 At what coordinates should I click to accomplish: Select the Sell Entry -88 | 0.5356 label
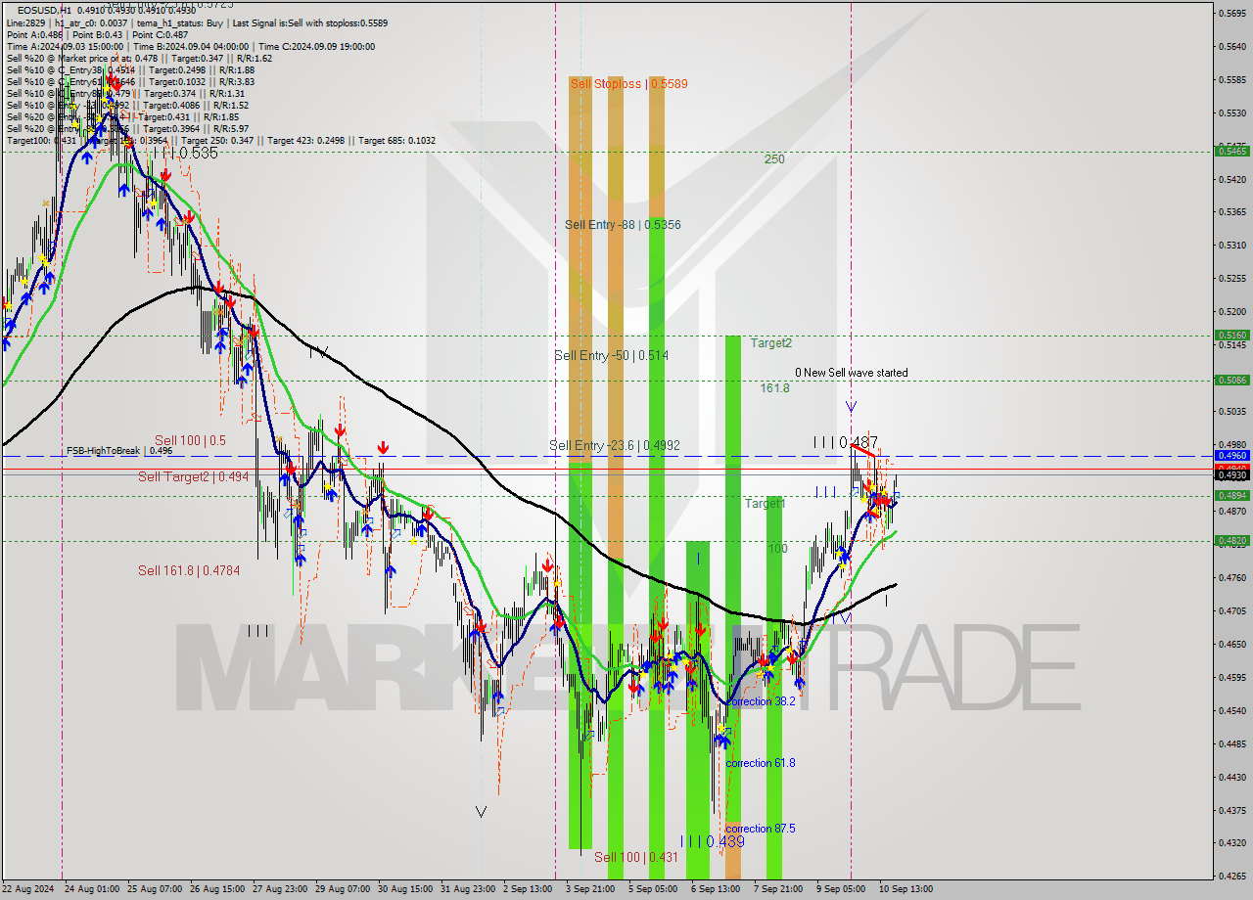tap(623, 225)
